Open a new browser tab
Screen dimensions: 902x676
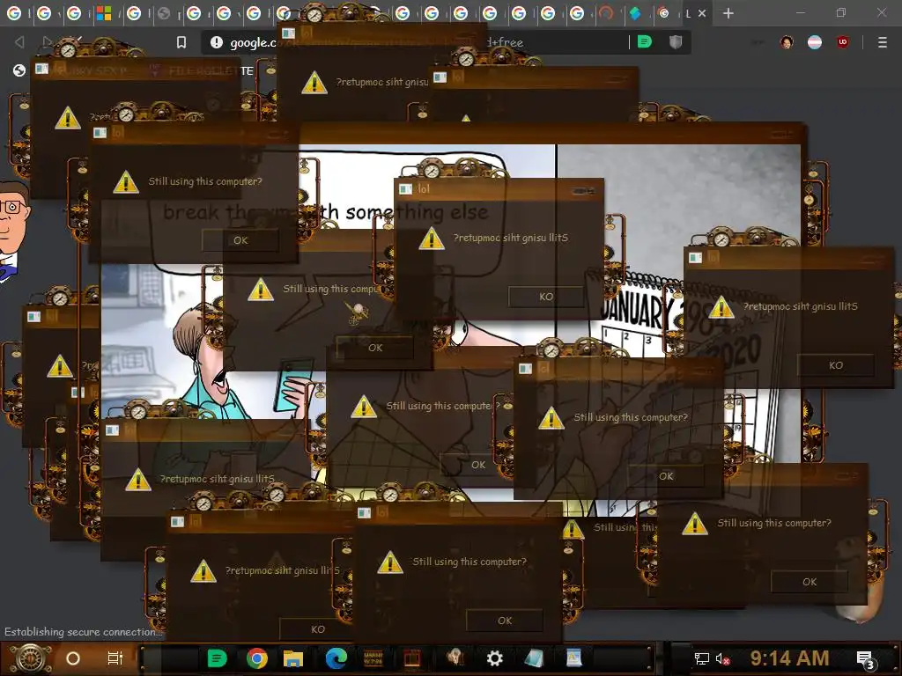(728, 12)
